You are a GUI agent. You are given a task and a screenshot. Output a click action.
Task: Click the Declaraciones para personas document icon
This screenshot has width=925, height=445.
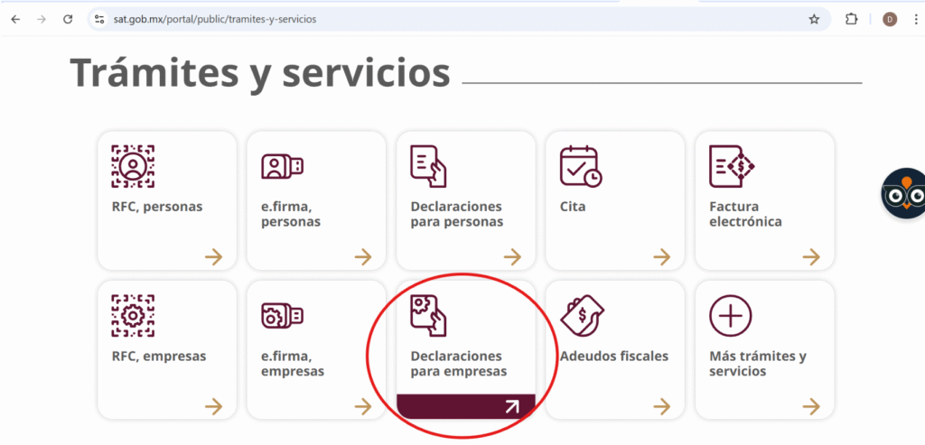click(x=428, y=166)
